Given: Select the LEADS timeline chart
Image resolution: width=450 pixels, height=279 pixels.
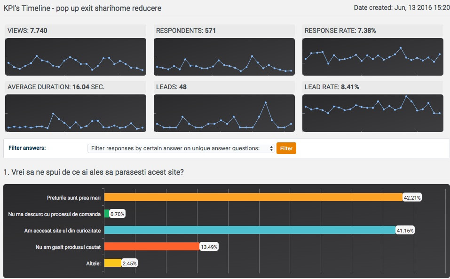Looking at the screenshot, I should point(224,113).
